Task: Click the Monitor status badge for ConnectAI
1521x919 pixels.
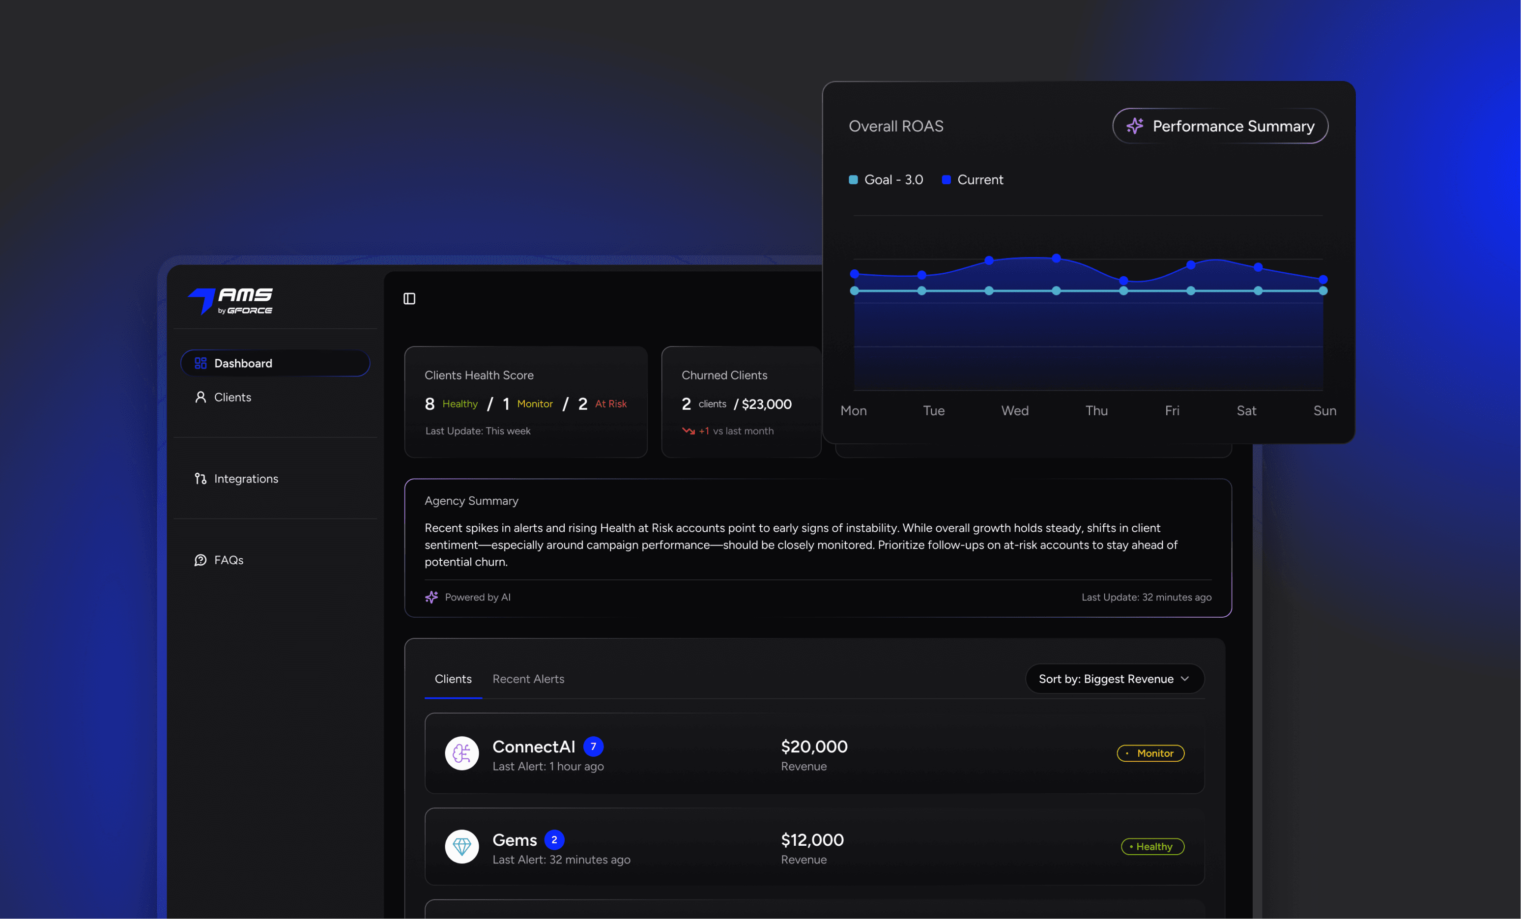Action: coord(1150,753)
